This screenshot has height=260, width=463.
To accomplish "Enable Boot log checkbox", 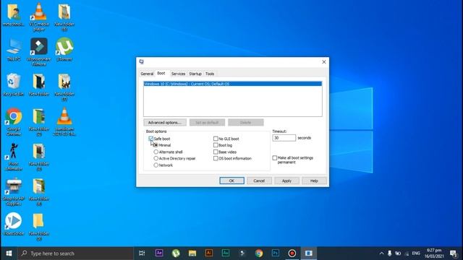I will [x=216, y=145].
